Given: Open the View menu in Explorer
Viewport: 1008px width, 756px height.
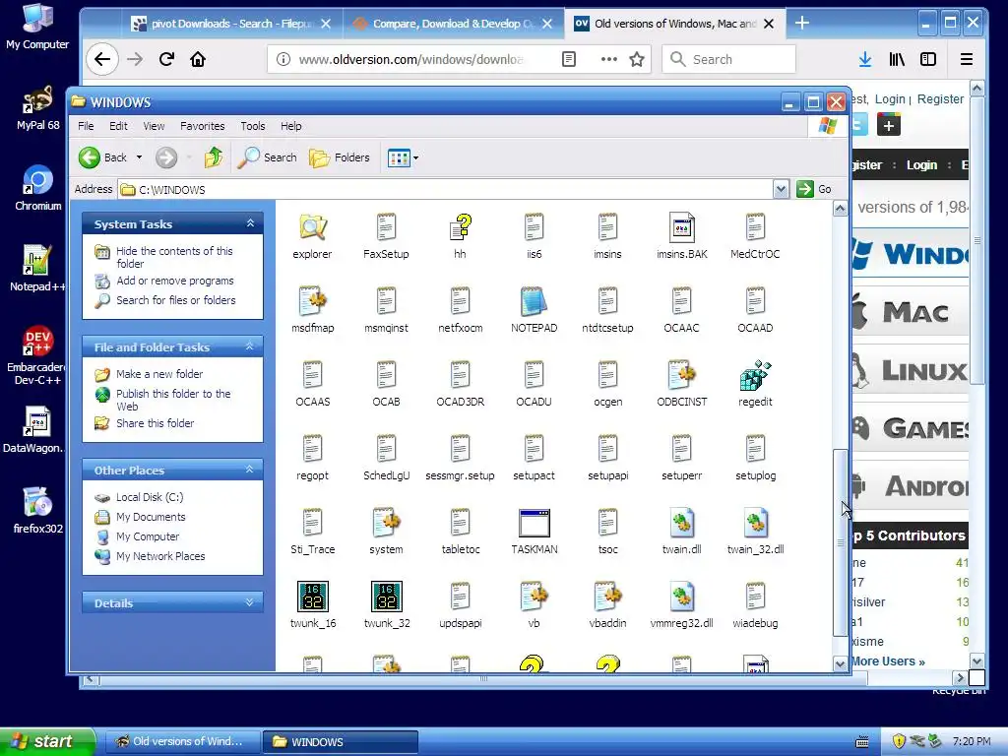Looking at the screenshot, I should pyautogui.click(x=154, y=126).
